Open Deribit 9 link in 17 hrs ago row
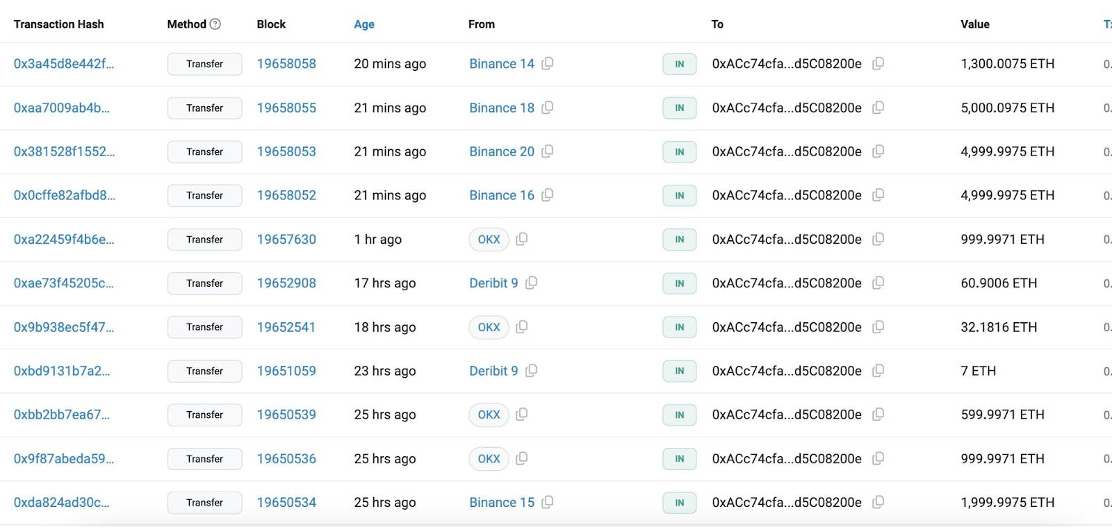 [493, 283]
